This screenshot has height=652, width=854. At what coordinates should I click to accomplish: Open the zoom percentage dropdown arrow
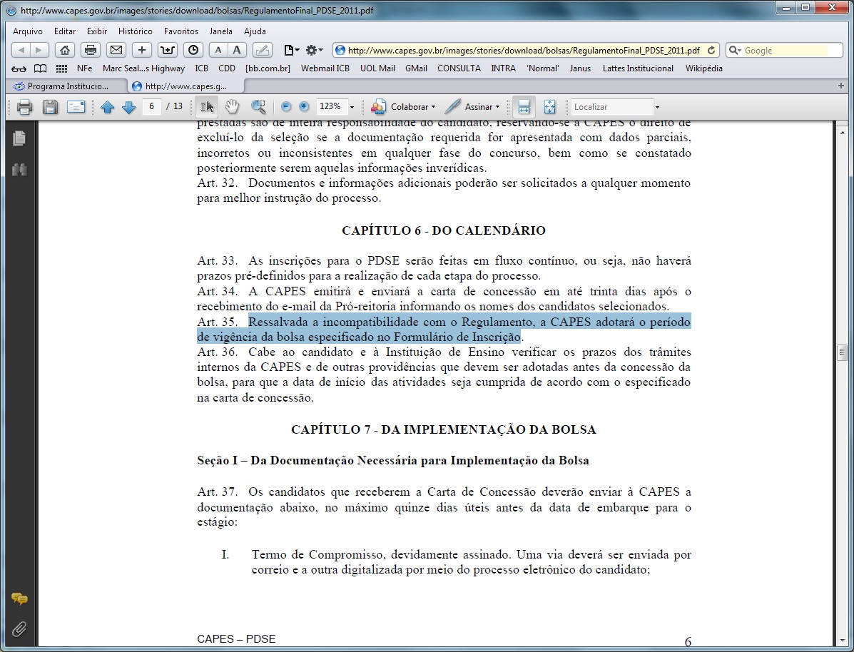[x=352, y=107]
